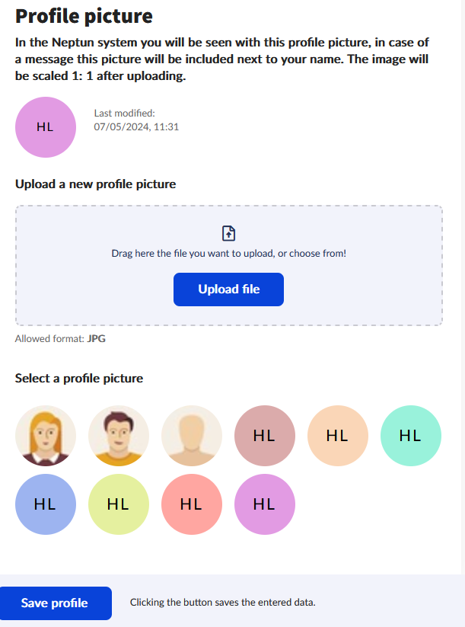Choose the dark-haired man avatar
The width and height of the screenshot is (465, 627).
coord(119,436)
